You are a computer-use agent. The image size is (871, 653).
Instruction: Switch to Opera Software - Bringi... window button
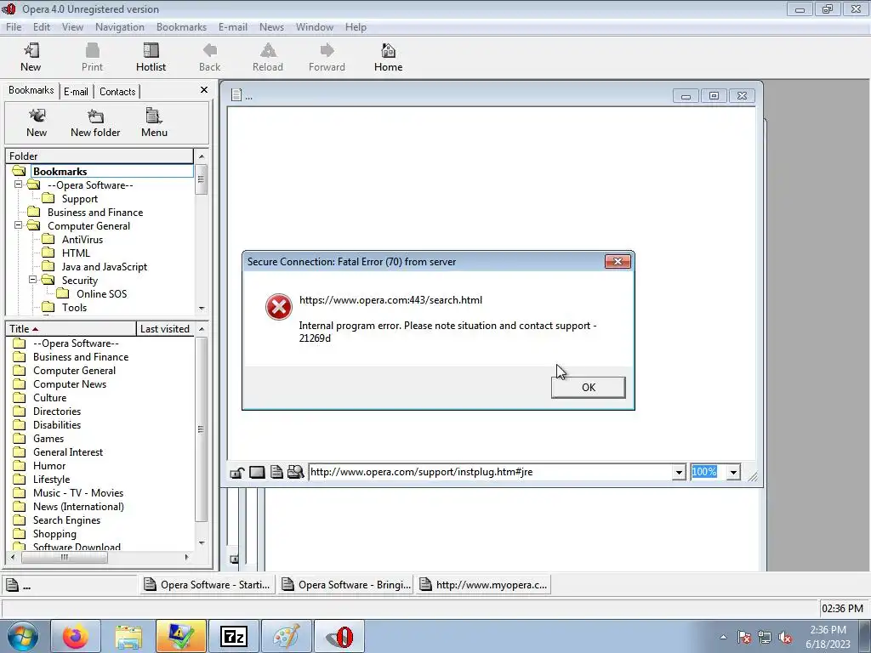coord(346,585)
